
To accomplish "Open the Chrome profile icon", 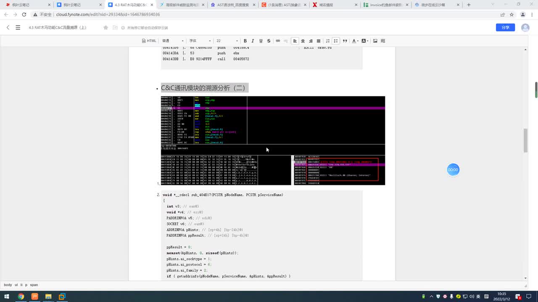I will click(x=523, y=14).
